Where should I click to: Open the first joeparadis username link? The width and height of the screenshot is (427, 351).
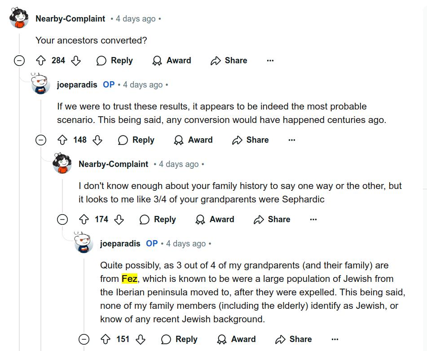tap(77, 85)
